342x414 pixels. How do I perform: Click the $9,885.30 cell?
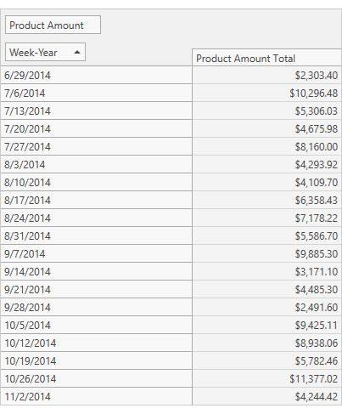click(266, 253)
